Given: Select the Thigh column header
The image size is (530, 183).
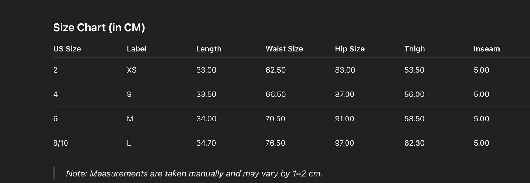Looking at the screenshot, I should (414, 49).
